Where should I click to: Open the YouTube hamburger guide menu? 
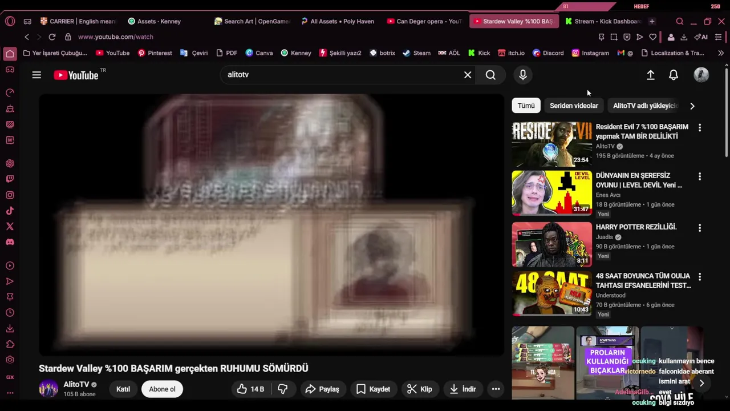(36, 75)
